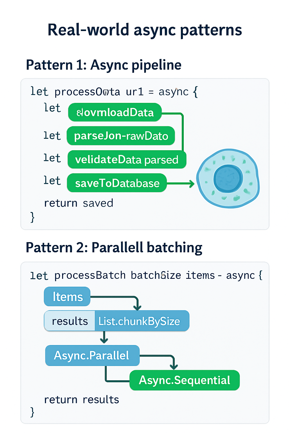The height and width of the screenshot is (433, 289).
Task: Click the arrowhead pointing down to Async.Sequential
Action: pyautogui.click(x=174, y=366)
